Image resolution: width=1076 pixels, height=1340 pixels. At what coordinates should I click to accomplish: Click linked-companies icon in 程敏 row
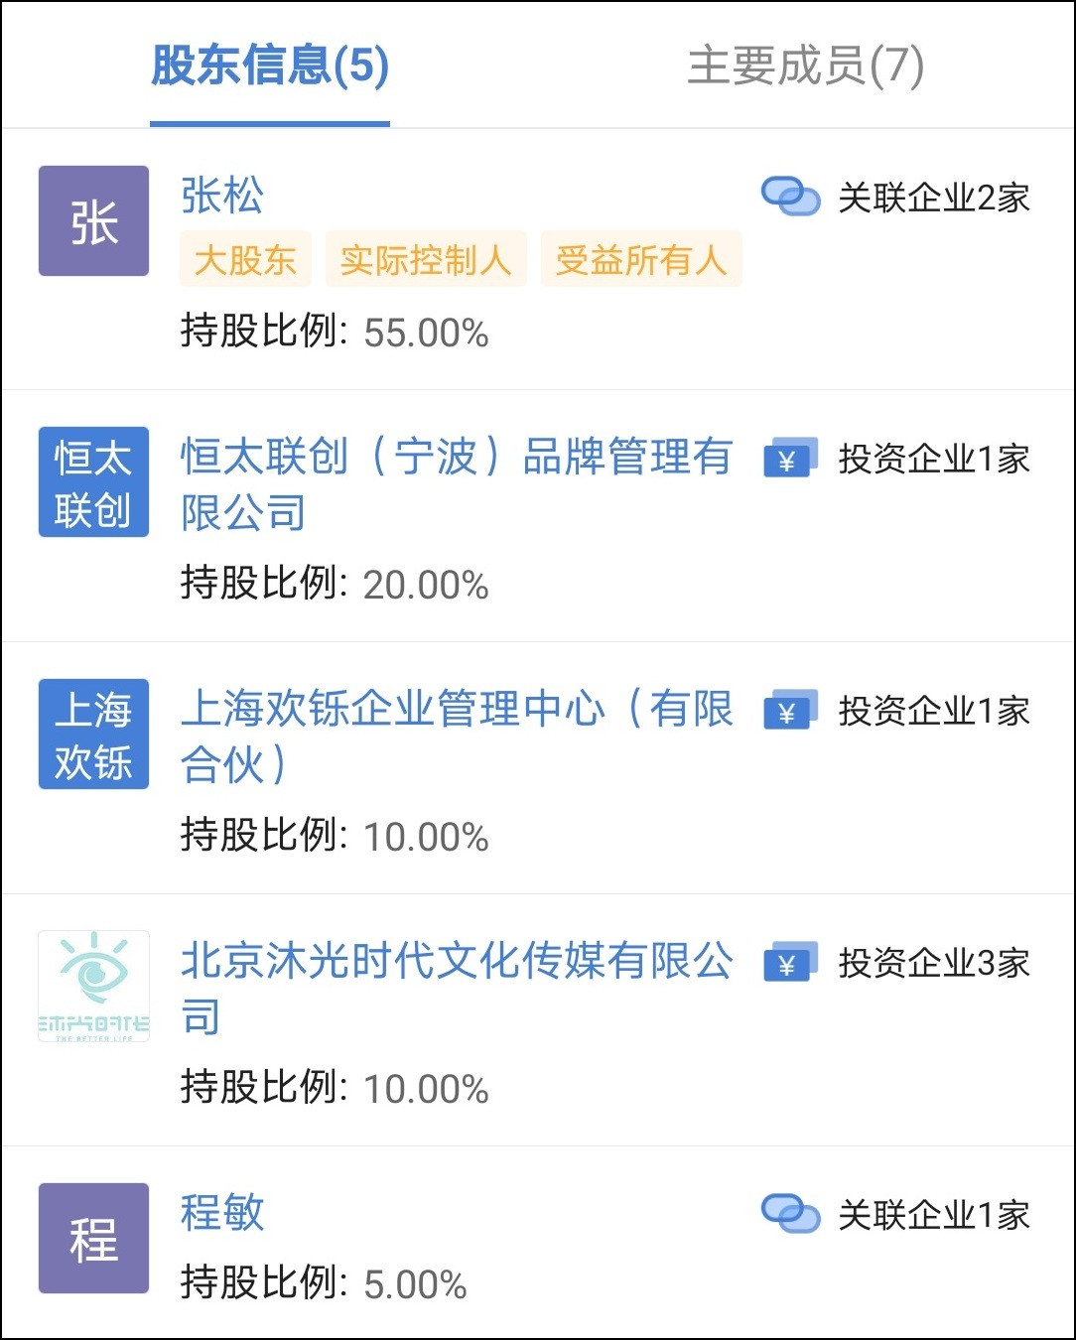(x=790, y=1213)
